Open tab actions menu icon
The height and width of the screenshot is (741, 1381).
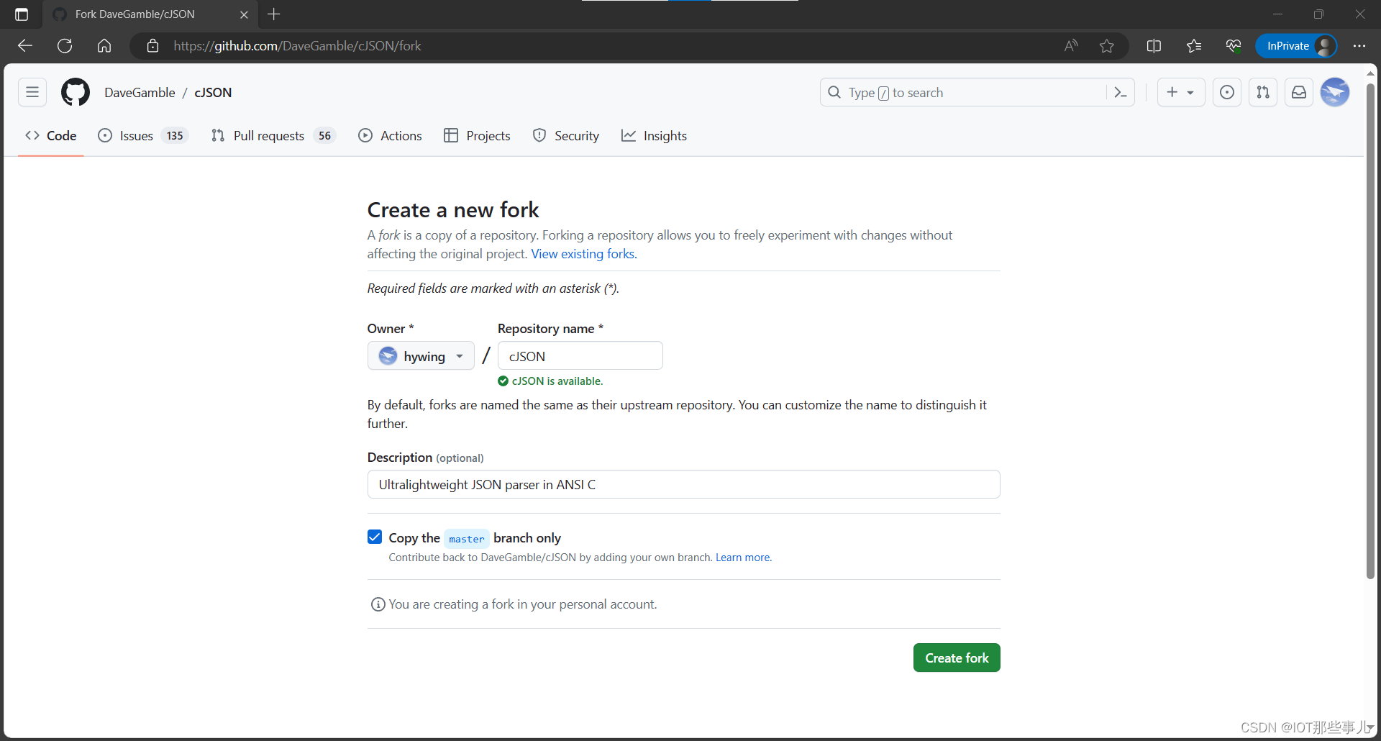click(x=22, y=14)
